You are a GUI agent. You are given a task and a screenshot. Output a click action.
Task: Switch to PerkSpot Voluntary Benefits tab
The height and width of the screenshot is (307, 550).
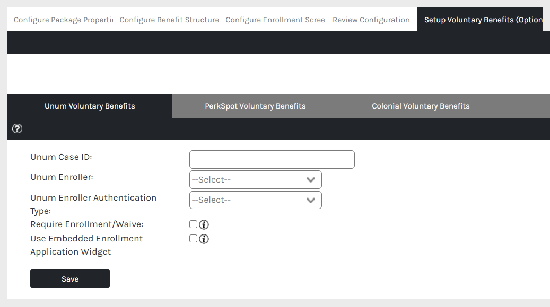(x=255, y=106)
